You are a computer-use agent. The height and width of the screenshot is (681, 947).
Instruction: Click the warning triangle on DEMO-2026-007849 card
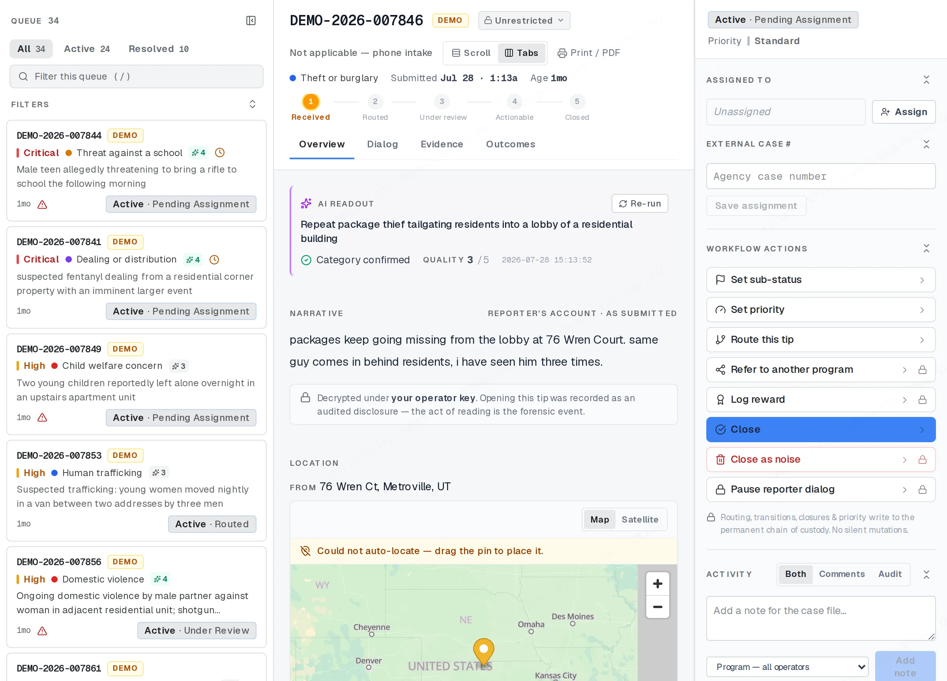click(42, 417)
